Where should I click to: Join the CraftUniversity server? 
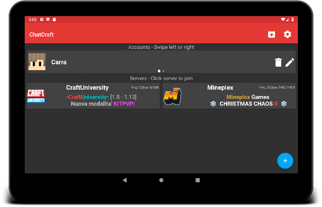click(x=93, y=95)
